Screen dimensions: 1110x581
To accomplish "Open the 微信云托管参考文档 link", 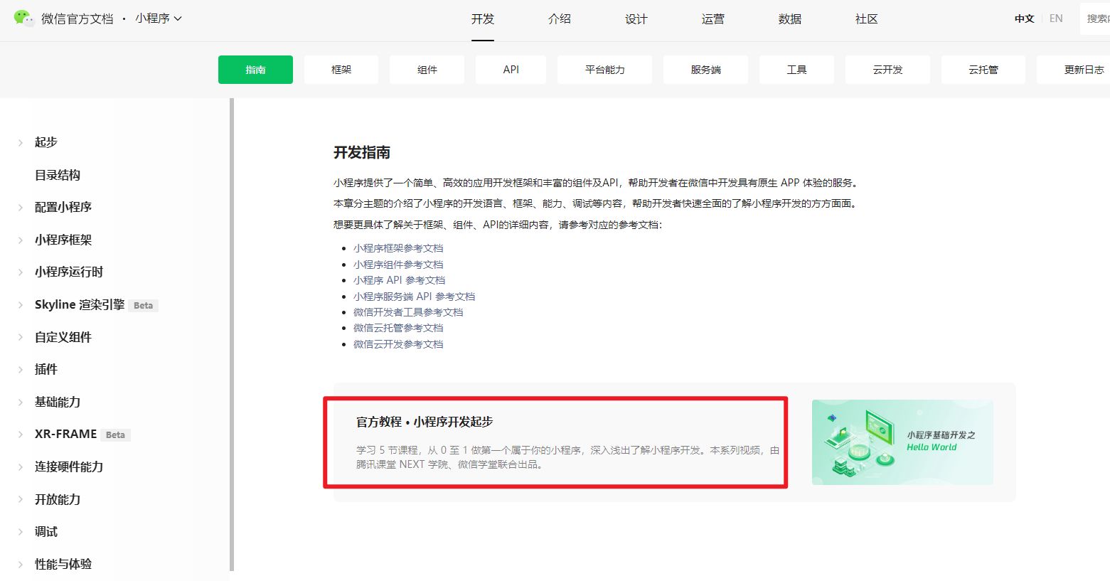I will click(398, 328).
